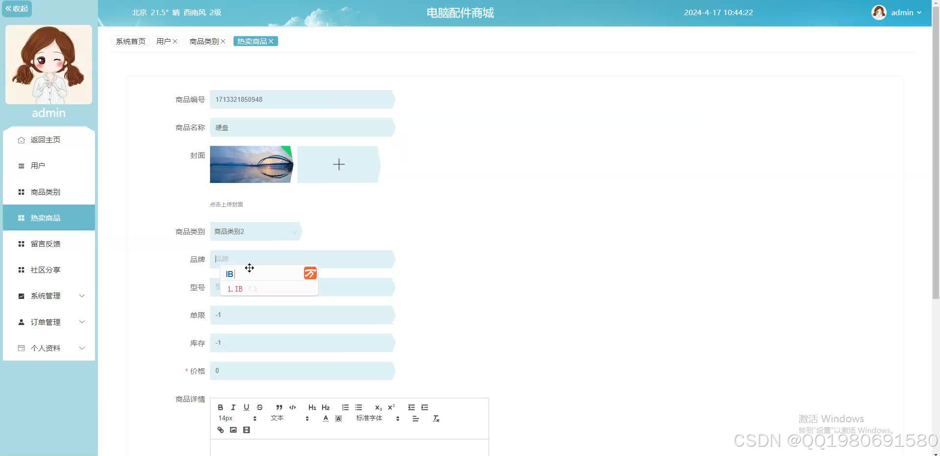The image size is (940, 456).
Task: Click the sidebar profile picture
Action: [x=49, y=65]
